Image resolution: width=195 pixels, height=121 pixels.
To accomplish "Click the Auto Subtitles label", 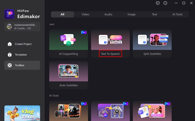I will [x=69, y=85].
